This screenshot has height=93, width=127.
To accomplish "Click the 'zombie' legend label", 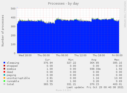I will (x=11, y=69).
